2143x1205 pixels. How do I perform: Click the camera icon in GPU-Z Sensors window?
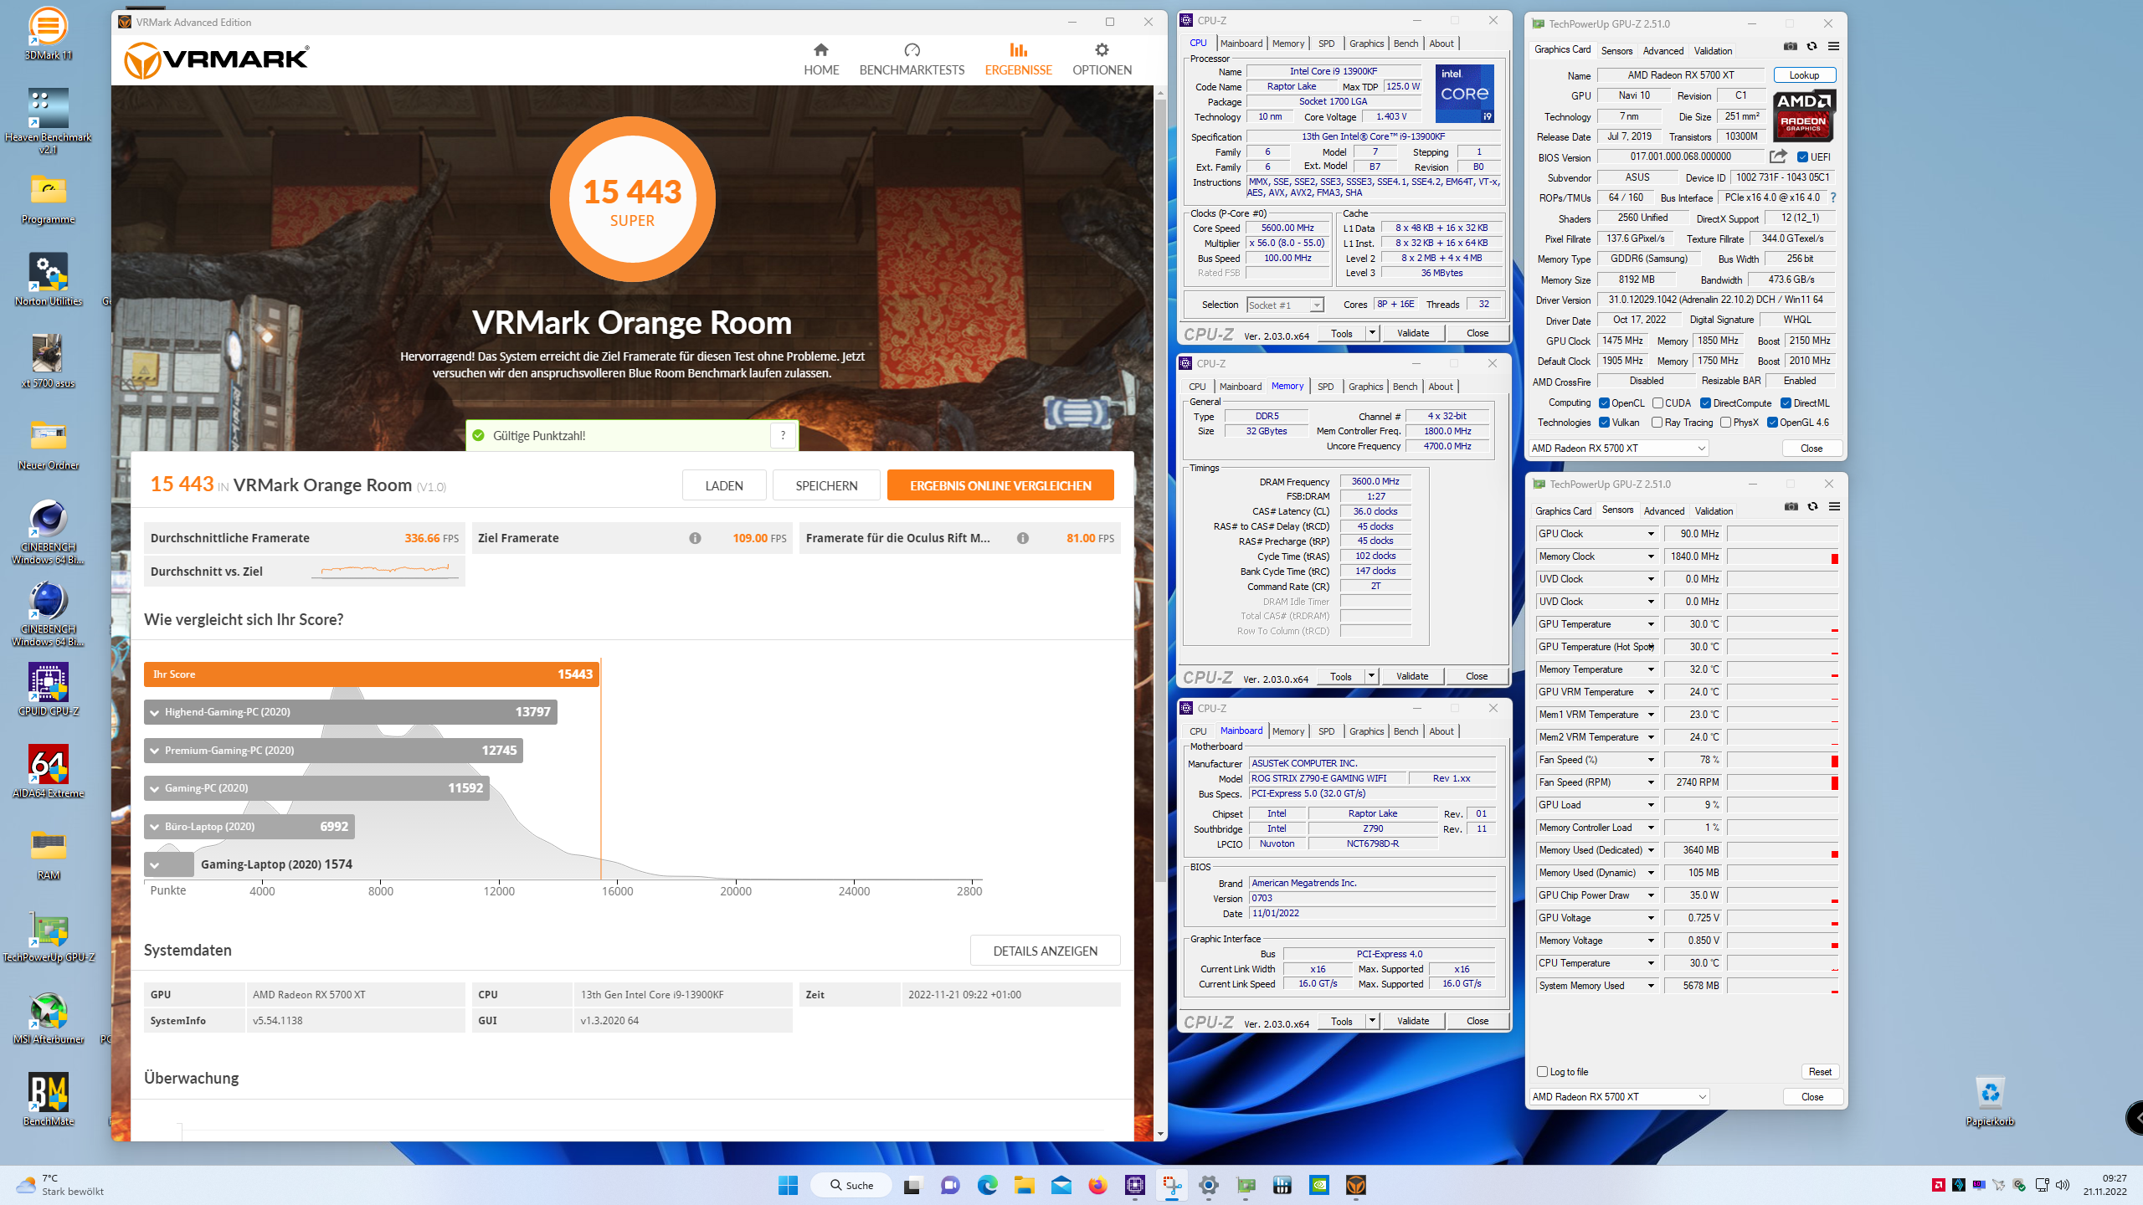(1791, 506)
